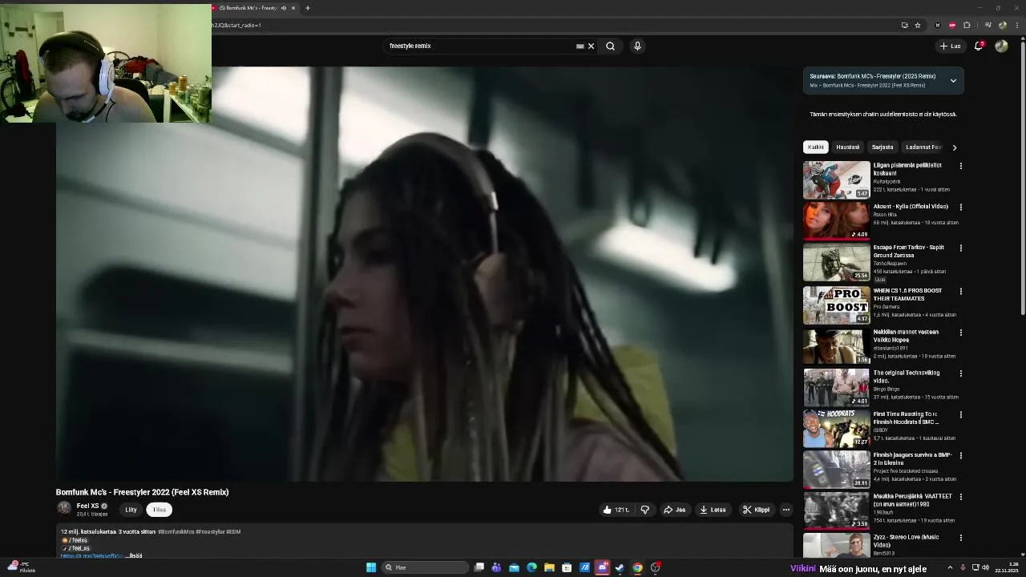Open Google Chrome from the taskbar
This screenshot has height=577, width=1026.
[x=637, y=567]
